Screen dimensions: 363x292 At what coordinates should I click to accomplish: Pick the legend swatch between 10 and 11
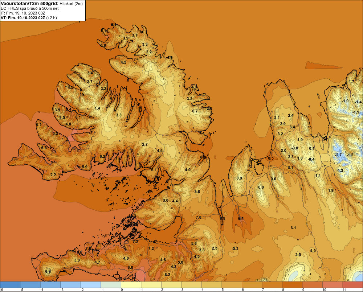point(333,284)
